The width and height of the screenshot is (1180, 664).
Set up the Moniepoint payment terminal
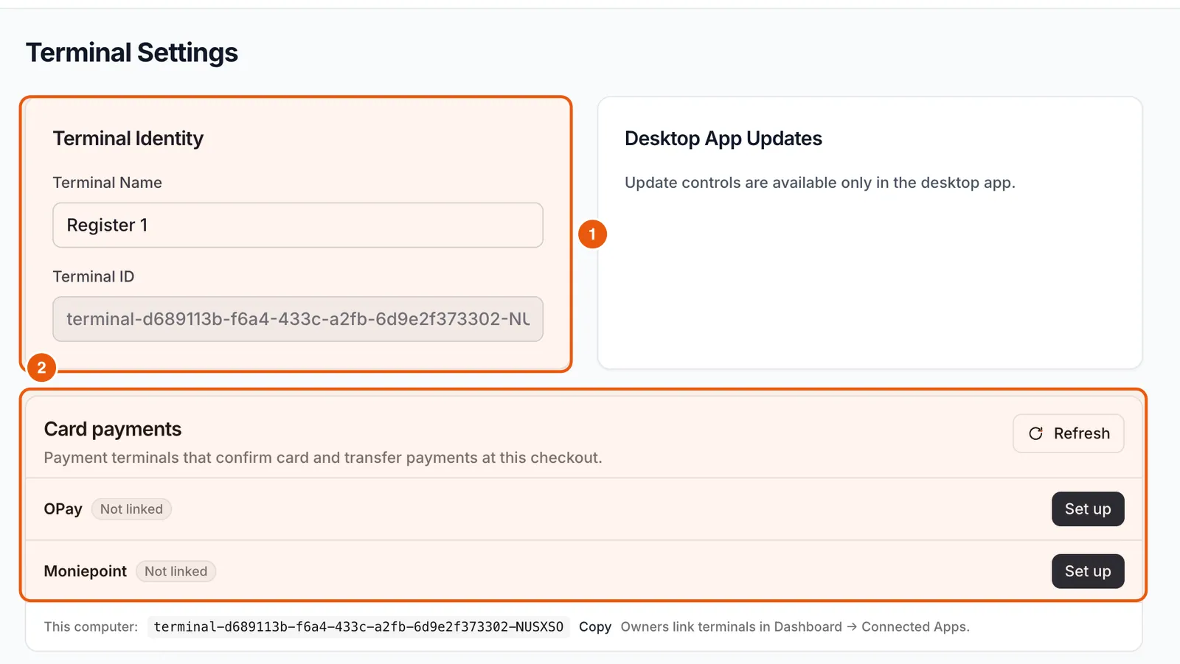1088,571
